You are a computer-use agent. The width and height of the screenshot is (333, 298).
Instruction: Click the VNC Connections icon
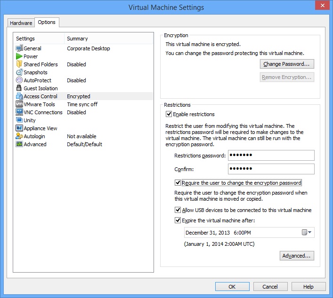pyautogui.click(x=19, y=112)
